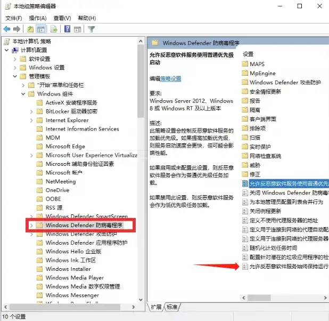The width and height of the screenshot is (329, 321).
Task: Expand the BitLocker 驱动器加密 node
Action: pyautogui.click(x=31, y=111)
